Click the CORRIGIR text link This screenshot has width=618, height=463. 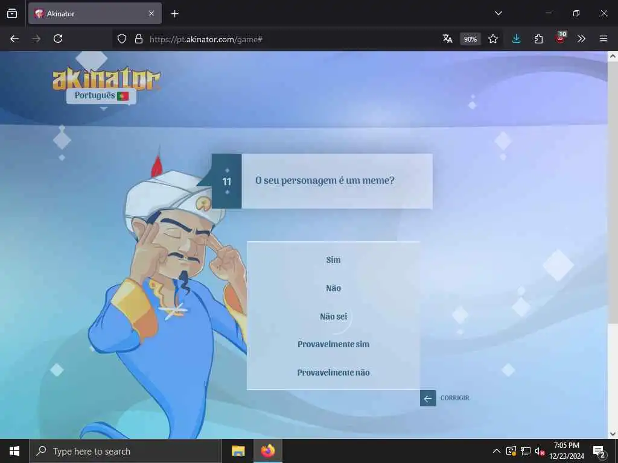click(454, 398)
